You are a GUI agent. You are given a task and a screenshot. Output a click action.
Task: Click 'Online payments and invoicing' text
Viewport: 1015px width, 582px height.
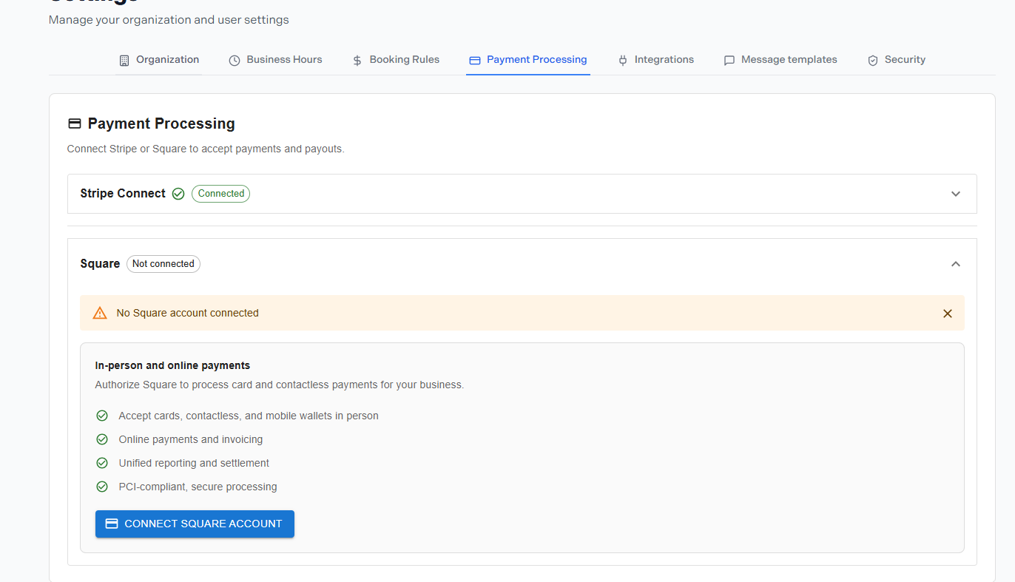191,440
